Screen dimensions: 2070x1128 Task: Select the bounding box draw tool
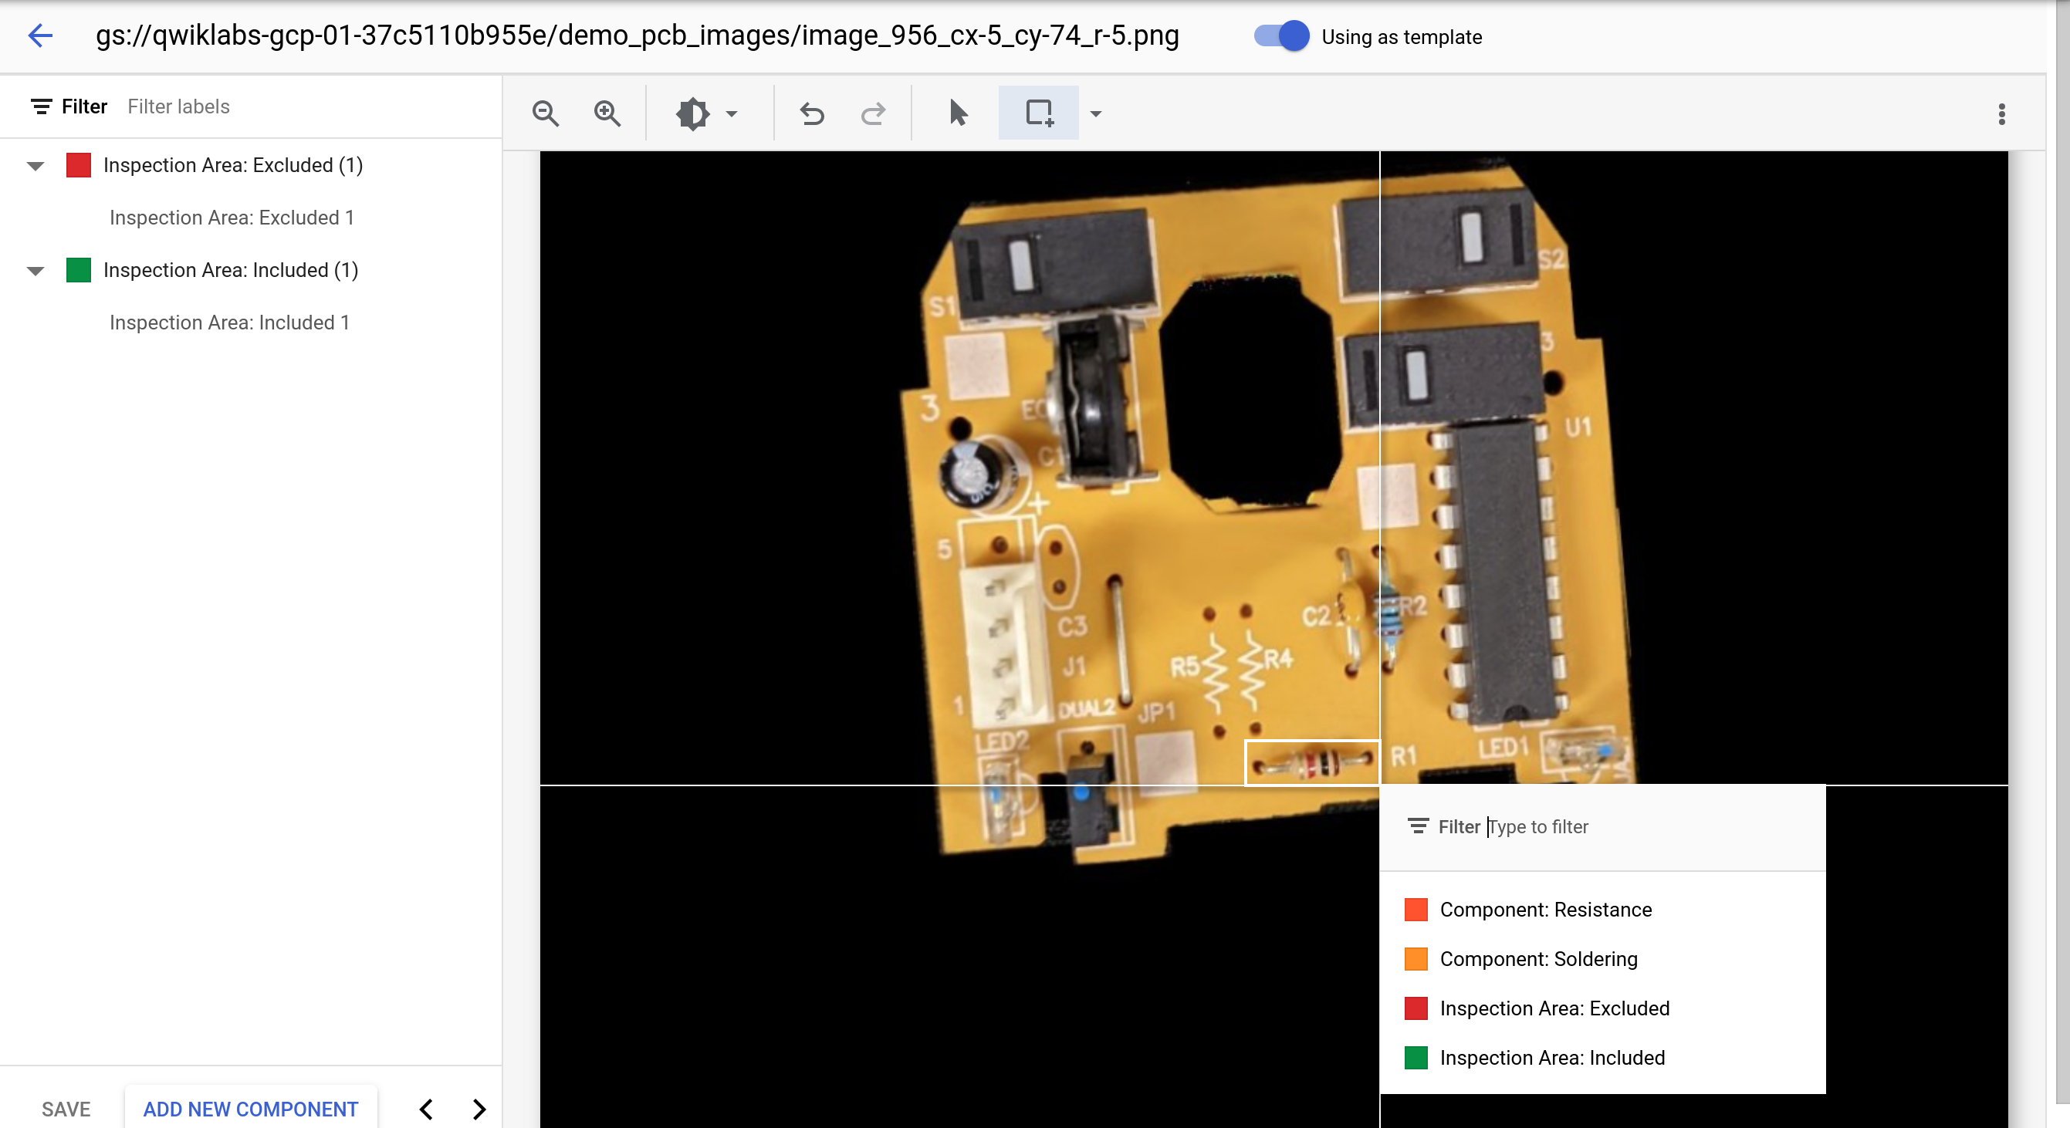1040,113
